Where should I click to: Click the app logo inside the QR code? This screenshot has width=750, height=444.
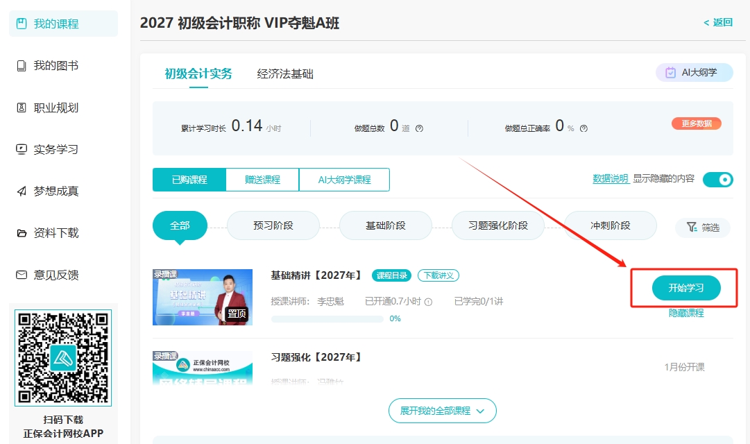pos(63,358)
